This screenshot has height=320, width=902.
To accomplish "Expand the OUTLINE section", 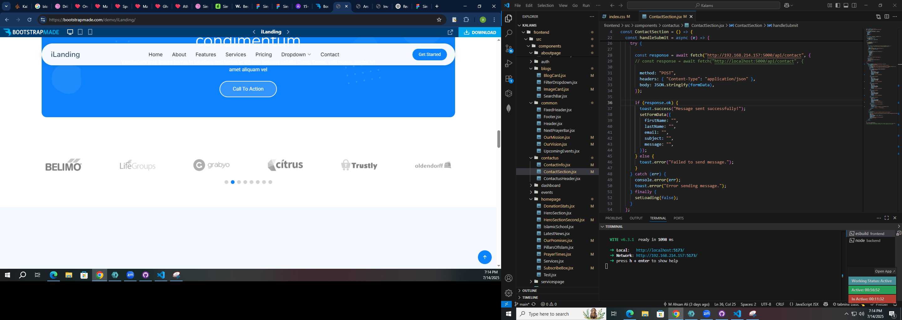I will click(557, 290).
